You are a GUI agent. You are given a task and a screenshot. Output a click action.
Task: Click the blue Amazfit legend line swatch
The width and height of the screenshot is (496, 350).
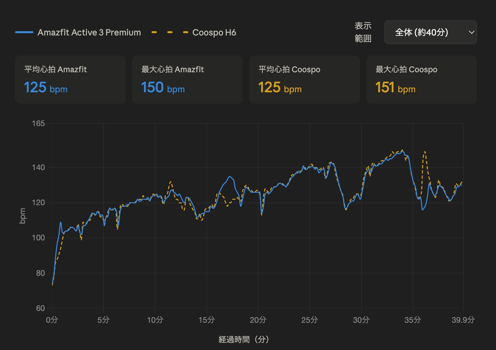click(x=24, y=32)
